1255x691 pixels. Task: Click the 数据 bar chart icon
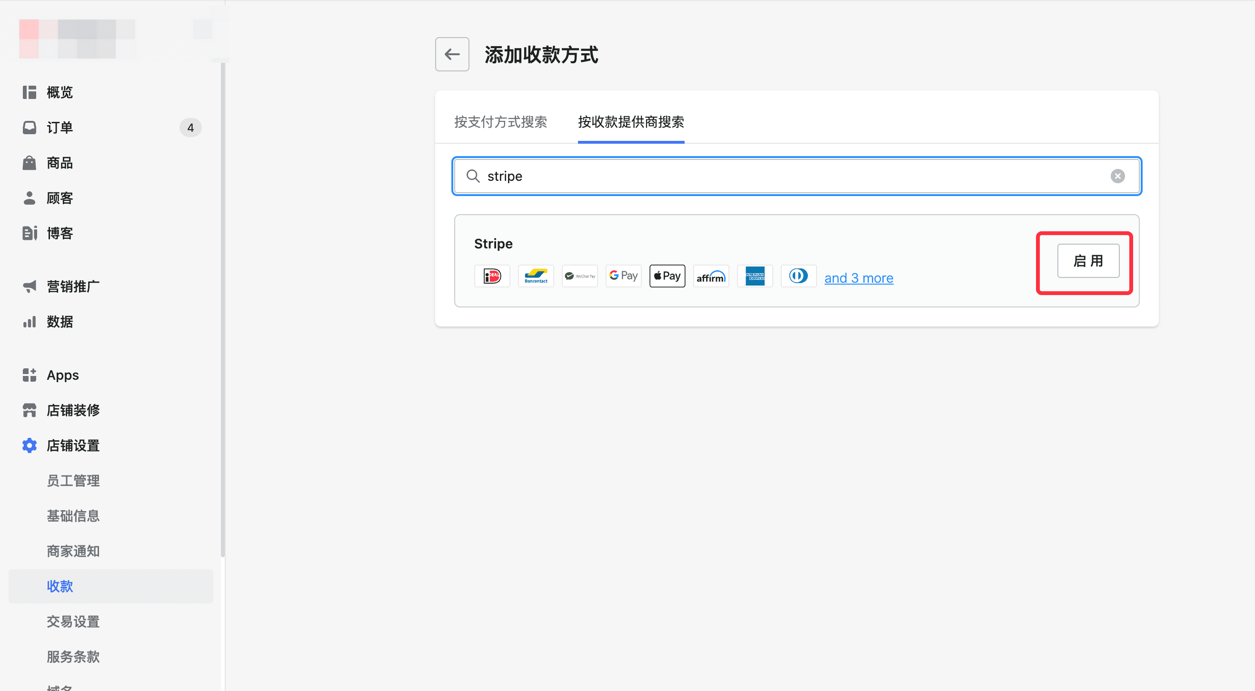[x=29, y=322]
